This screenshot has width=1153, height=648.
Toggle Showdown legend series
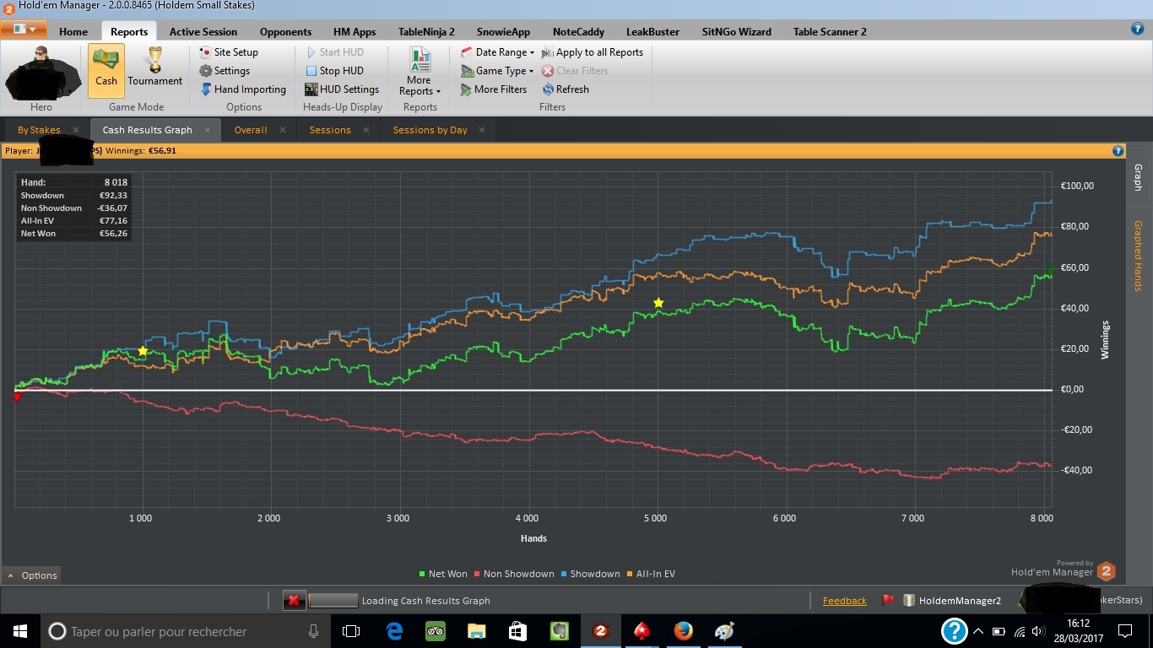[x=590, y=574]
